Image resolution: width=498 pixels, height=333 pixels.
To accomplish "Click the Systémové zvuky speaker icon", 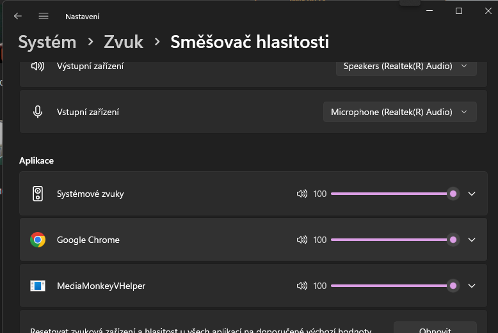I will pyautogui.click(x=38, y=194).
